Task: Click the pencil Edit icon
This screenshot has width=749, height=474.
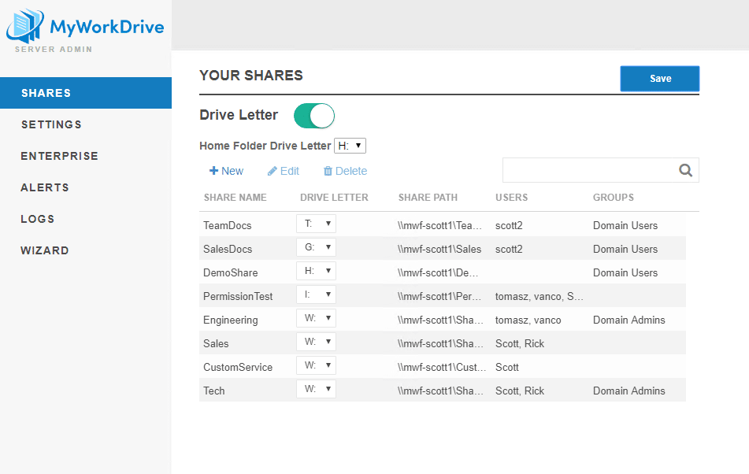Action: coord(273,171)
